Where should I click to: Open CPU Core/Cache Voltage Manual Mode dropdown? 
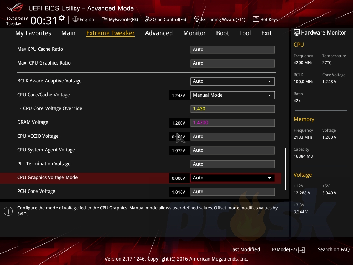tap(233, 95)
